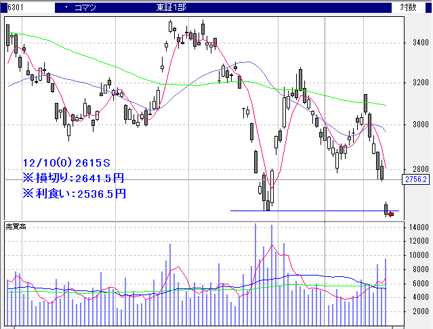Click the 損切り 2641.5円 stop-loss note

tap(74, 179)
